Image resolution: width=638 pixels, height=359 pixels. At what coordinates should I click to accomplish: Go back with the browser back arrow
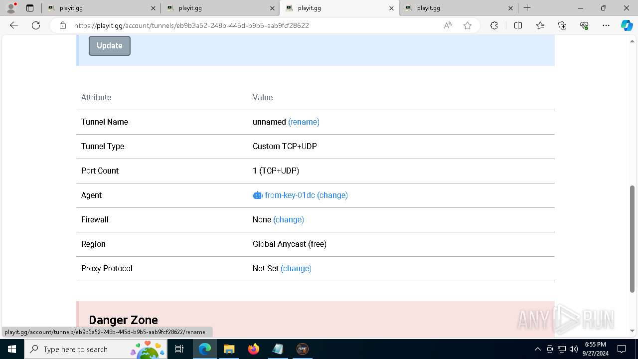click(x=14, y=25)
